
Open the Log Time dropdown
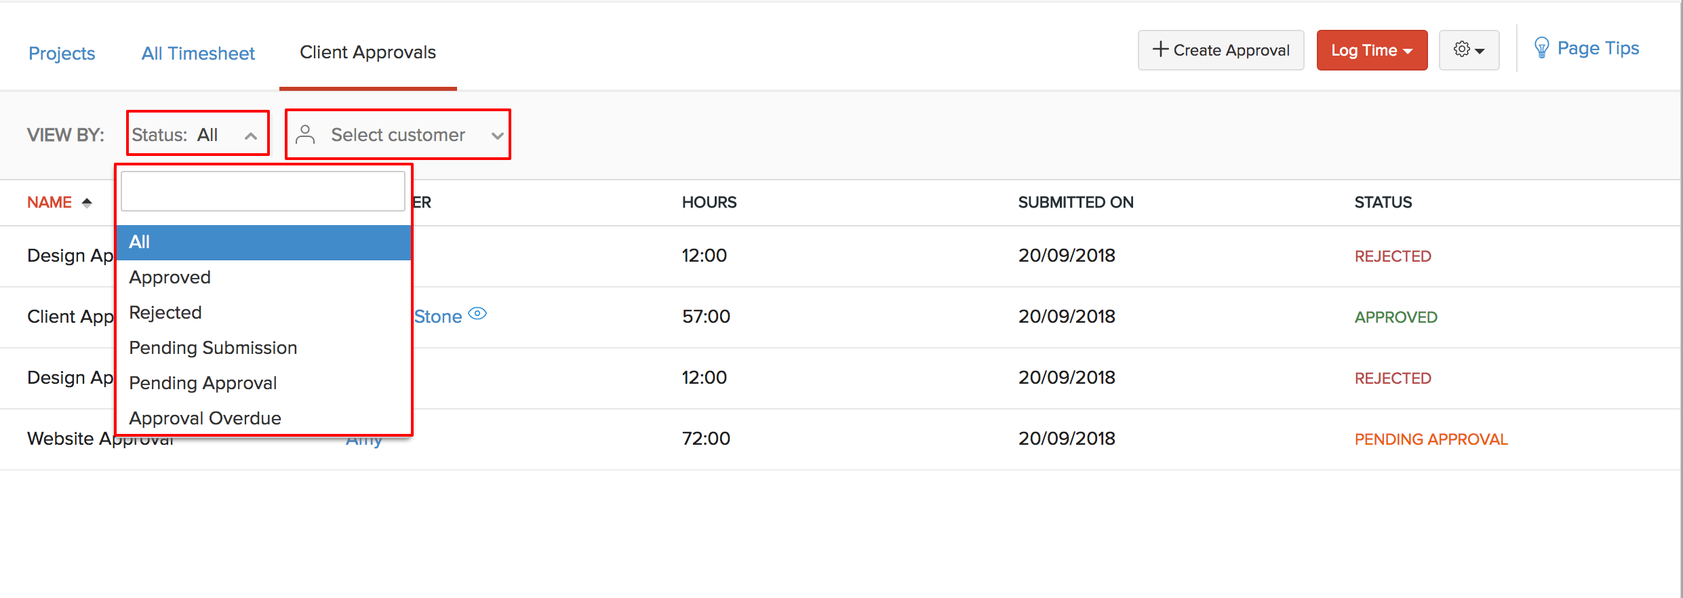(1371, 50)
